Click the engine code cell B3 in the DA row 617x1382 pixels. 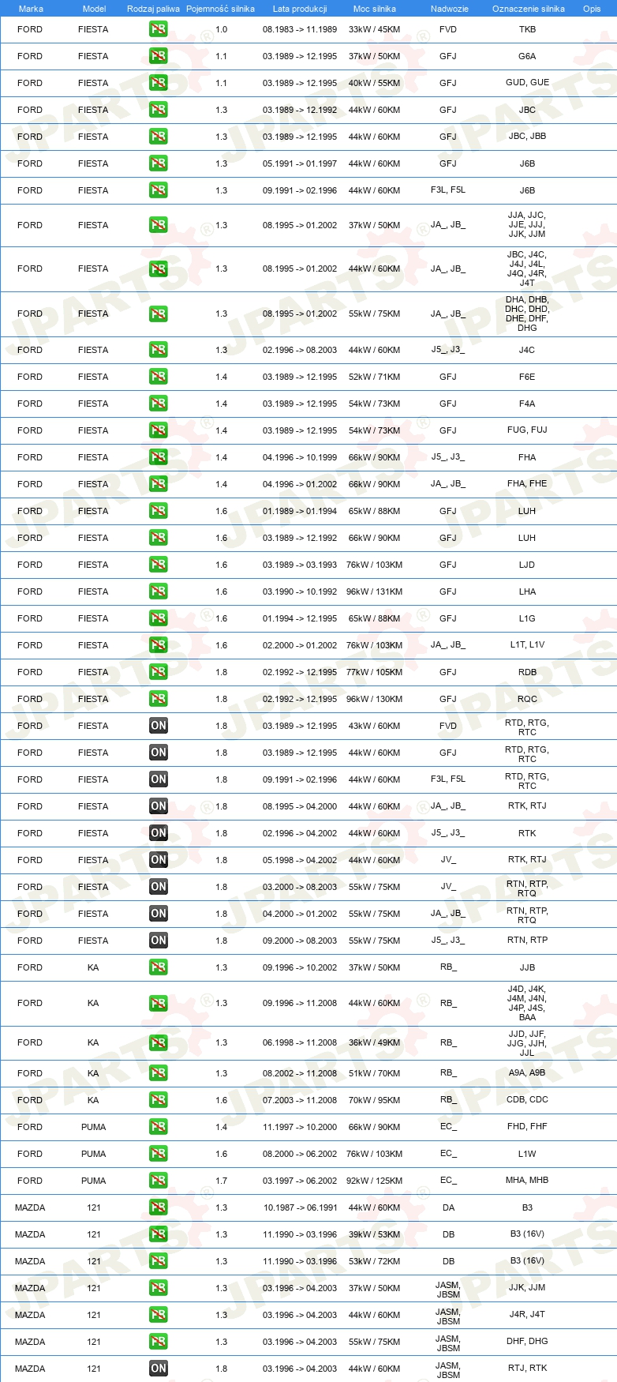click(527, 1207)
